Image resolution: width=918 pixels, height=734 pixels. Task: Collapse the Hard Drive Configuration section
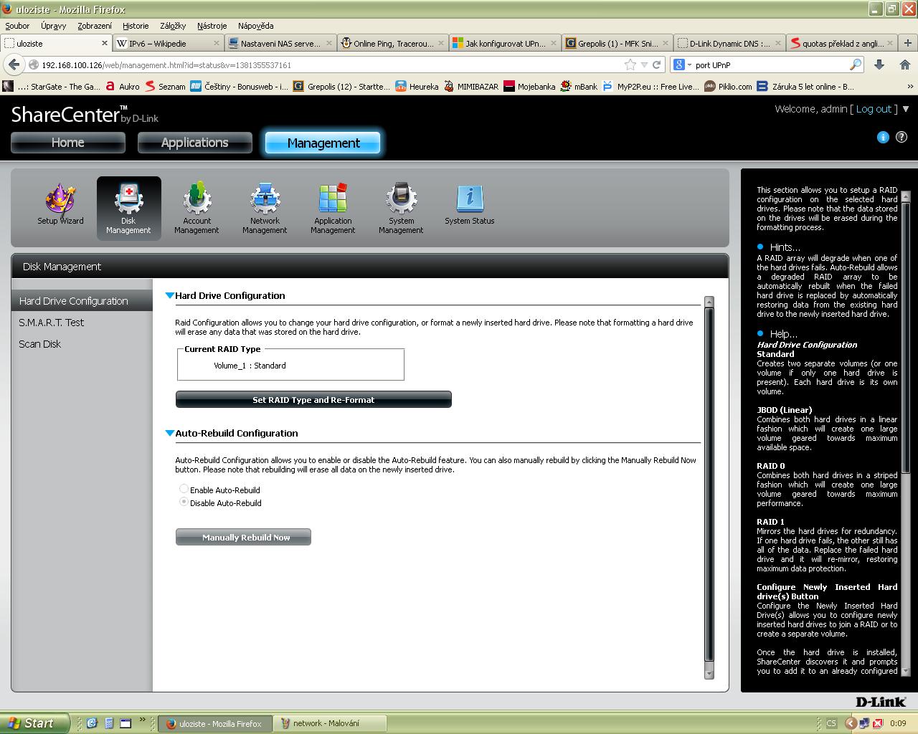tap(170, 295)
